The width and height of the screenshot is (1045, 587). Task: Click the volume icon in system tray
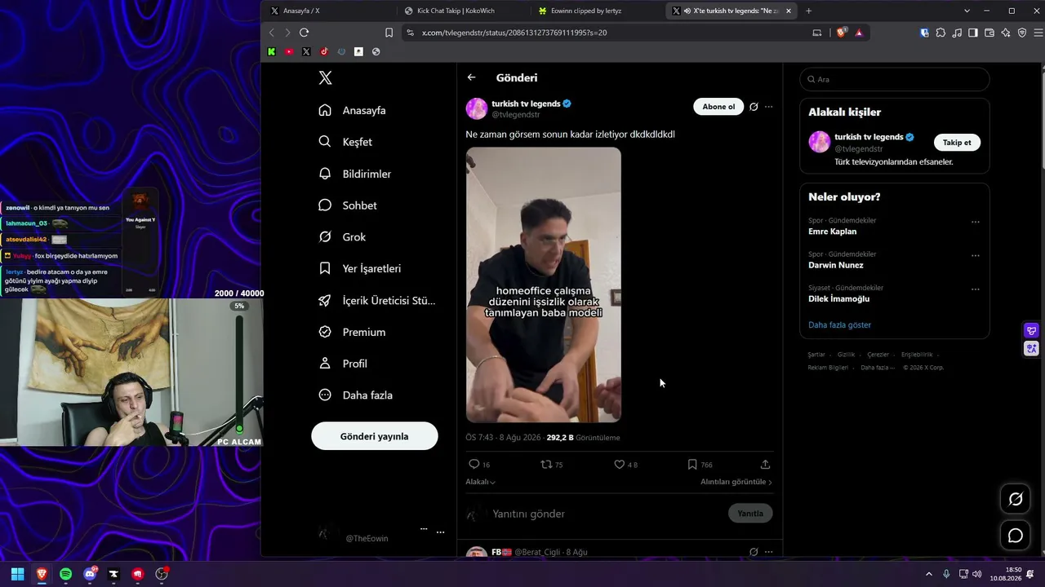[x=977, y=574]
